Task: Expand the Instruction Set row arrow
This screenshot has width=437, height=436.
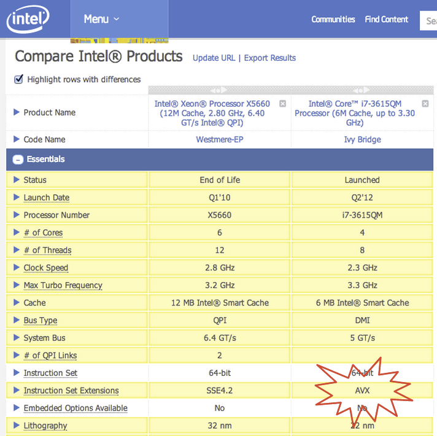Action: [x=17, y=372]
